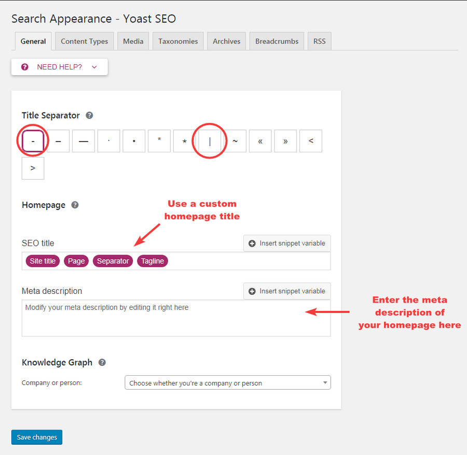Select the greater-than separator on the second row
The width and height of the screenshot is (467, 455).
coord(33,168)
